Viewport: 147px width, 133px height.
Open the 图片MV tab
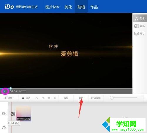pos(52,7)
